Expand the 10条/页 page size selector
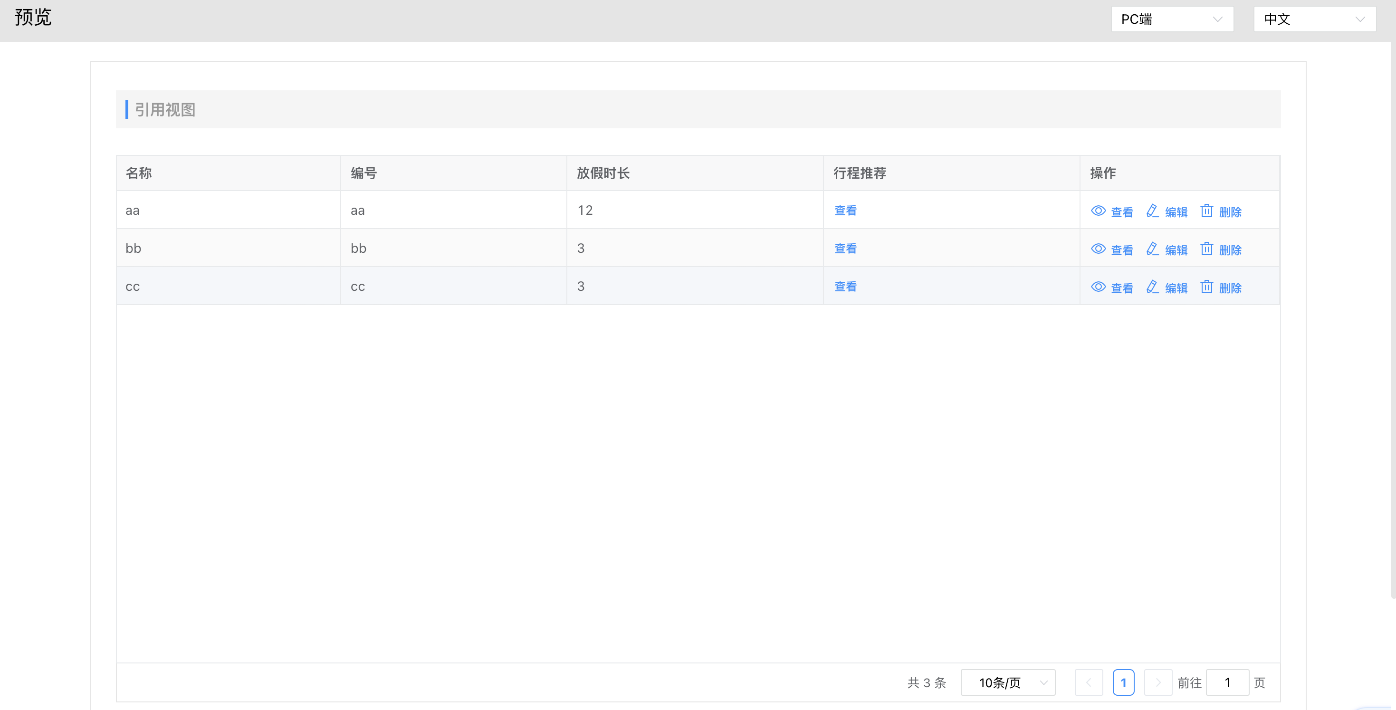The image size is (1396, 710). coord(1007,682)
